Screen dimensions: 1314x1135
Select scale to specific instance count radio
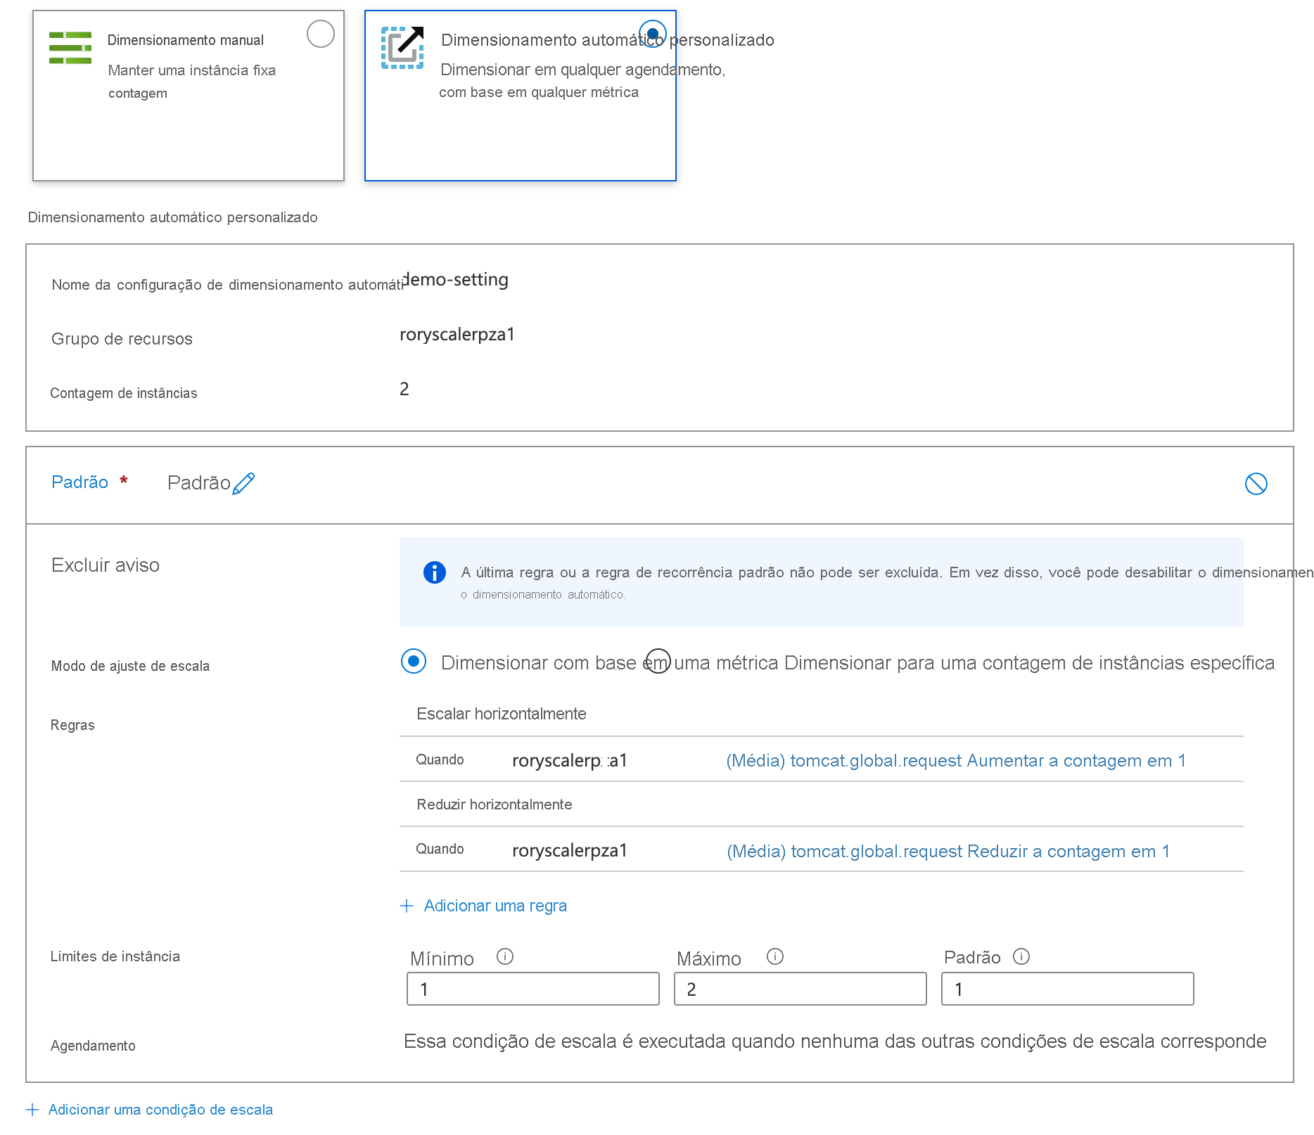click(658, 661)
